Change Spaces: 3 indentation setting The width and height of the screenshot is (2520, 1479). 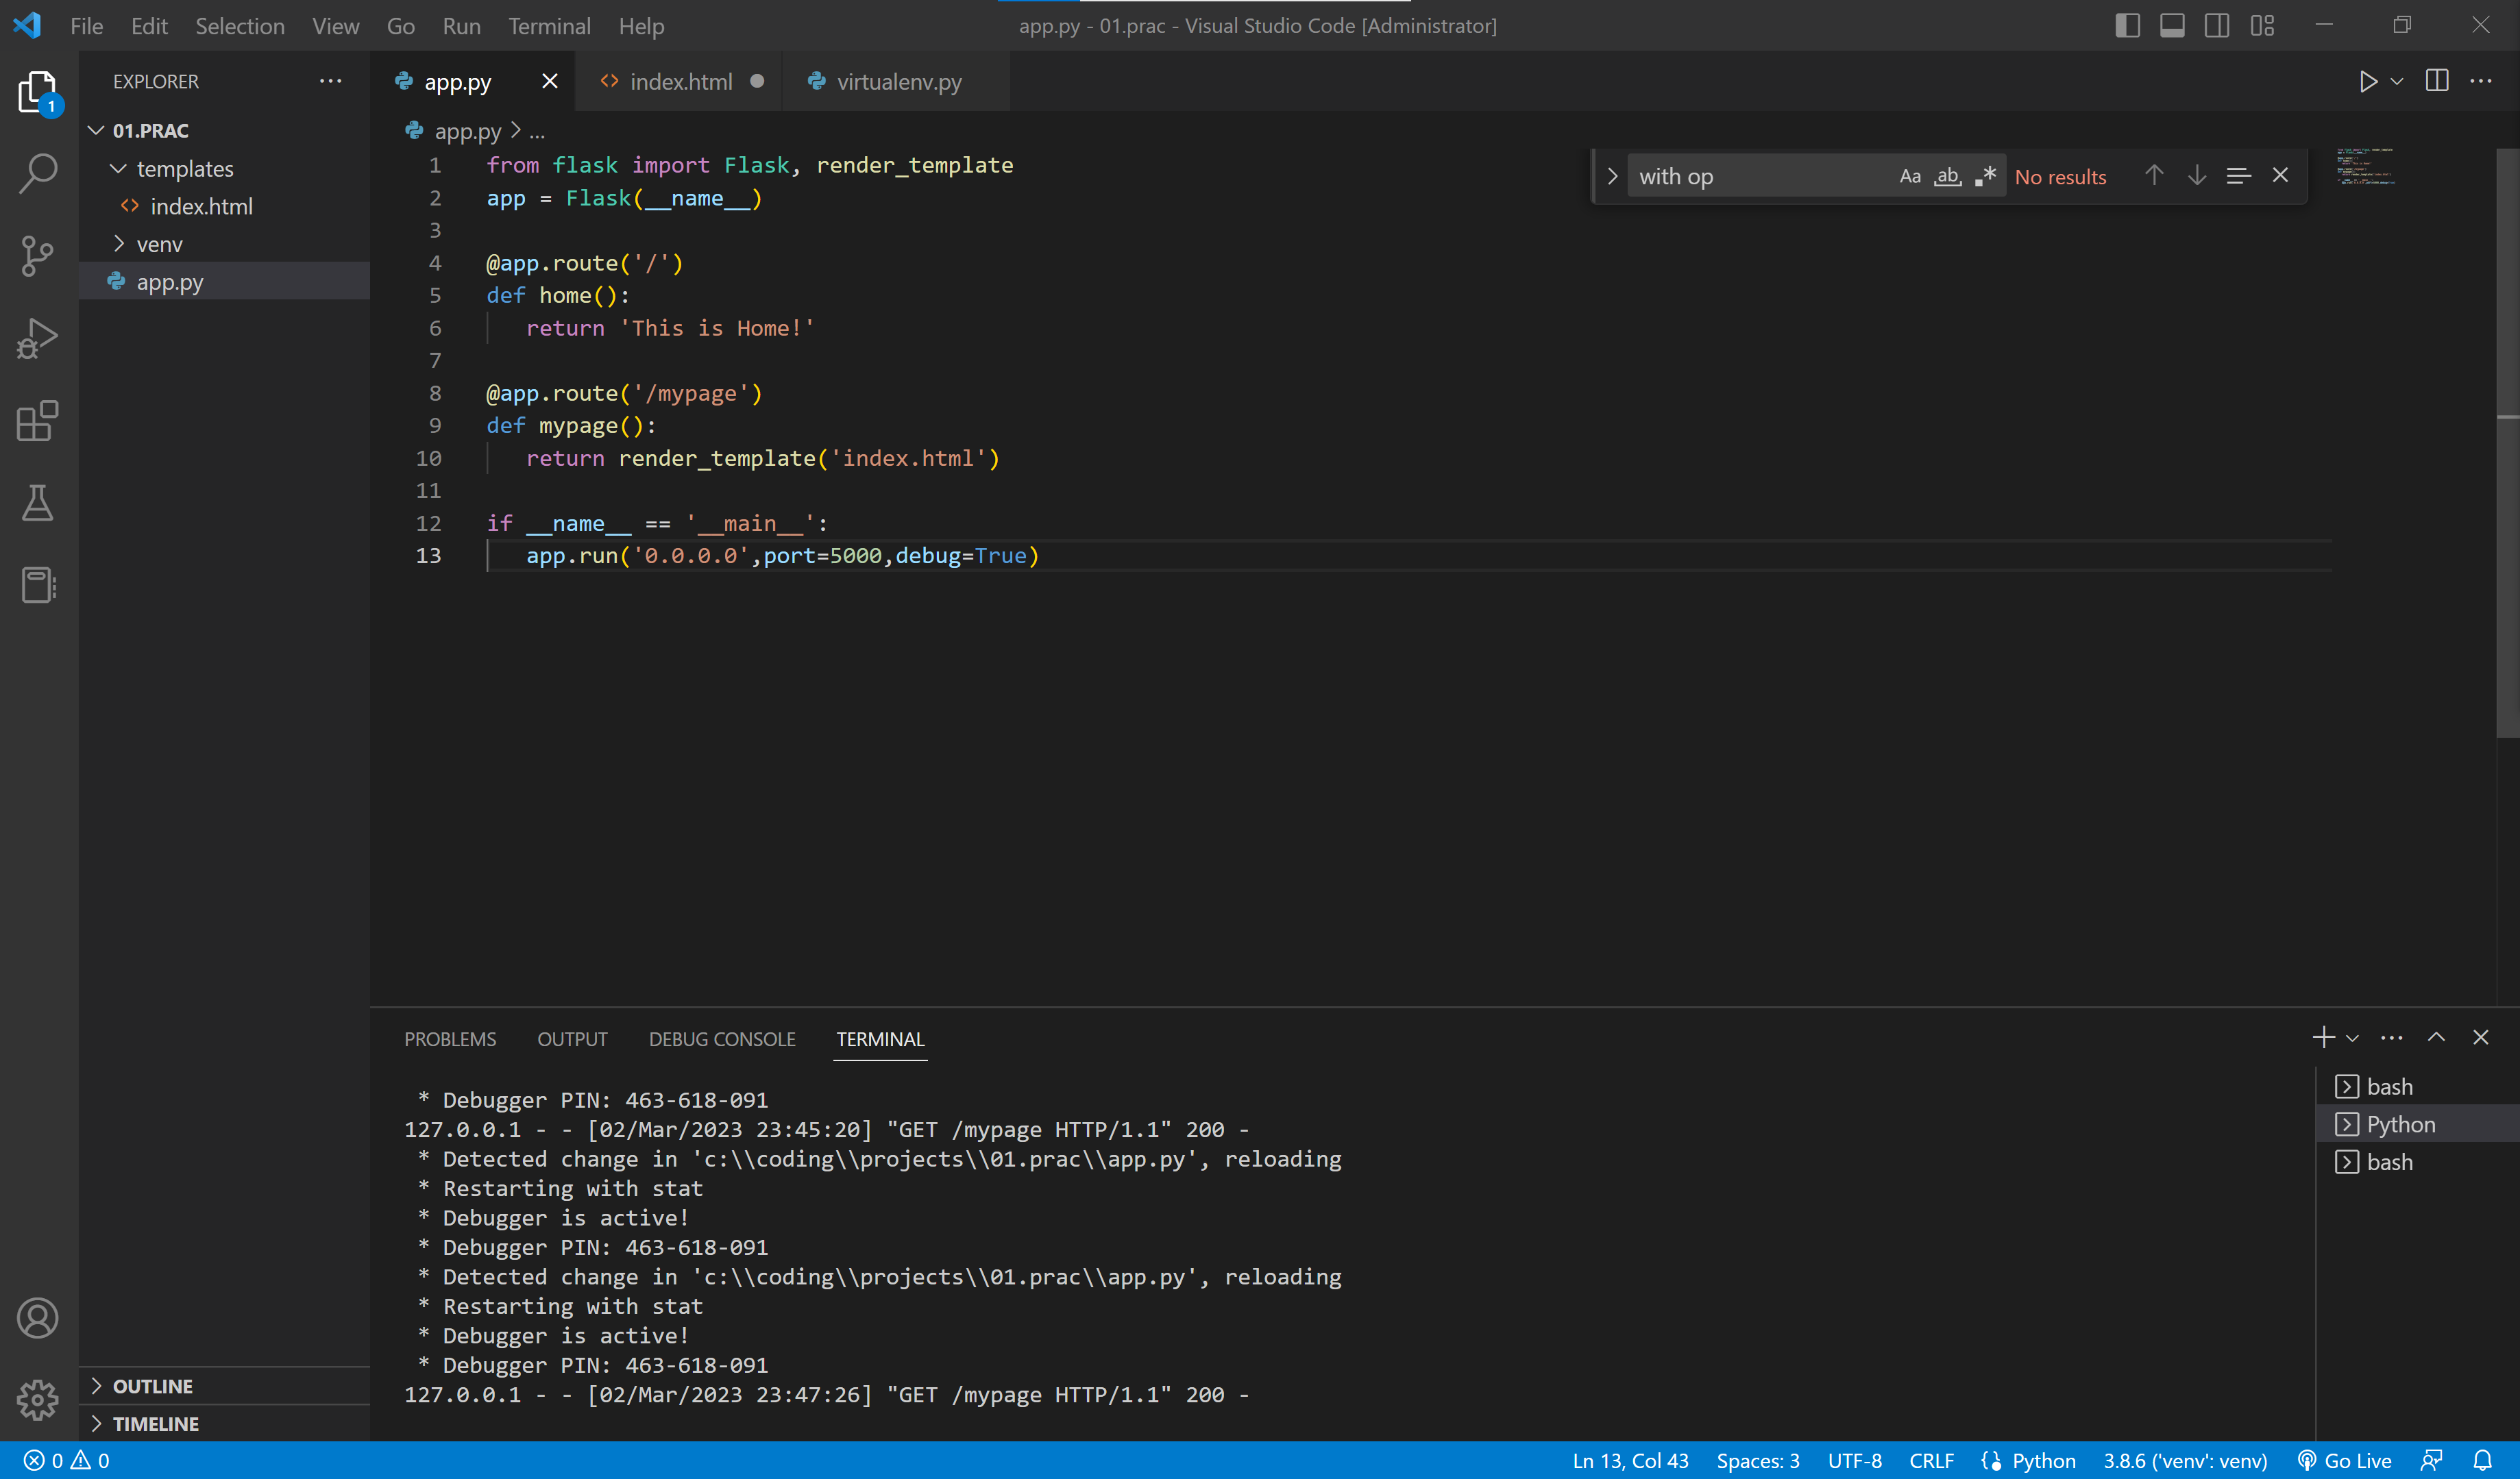point(1758,1460)
